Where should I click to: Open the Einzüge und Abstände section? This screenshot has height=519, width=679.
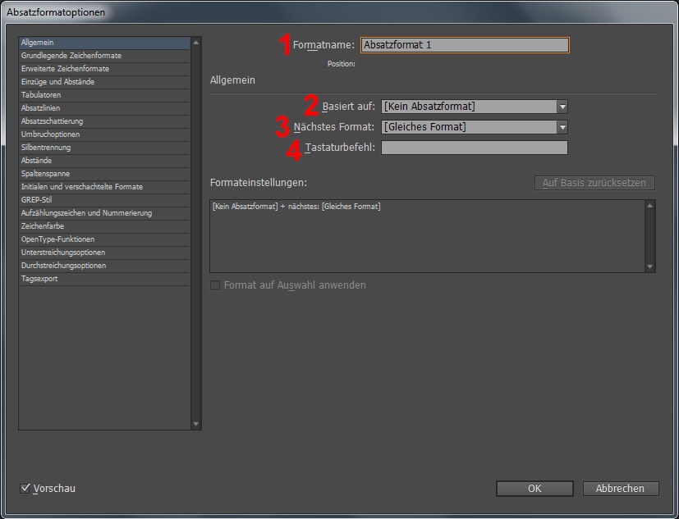coord(57,82)
